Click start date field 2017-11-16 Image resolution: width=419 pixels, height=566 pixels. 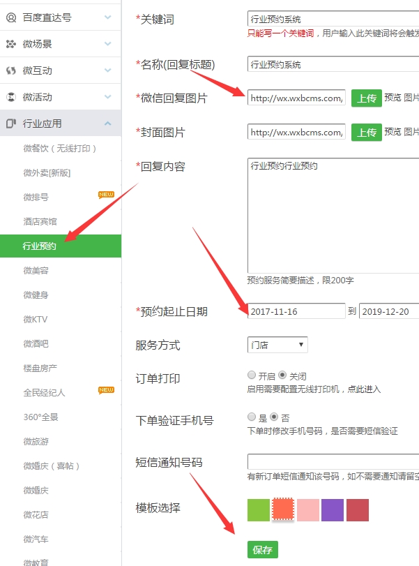(296, 311)
